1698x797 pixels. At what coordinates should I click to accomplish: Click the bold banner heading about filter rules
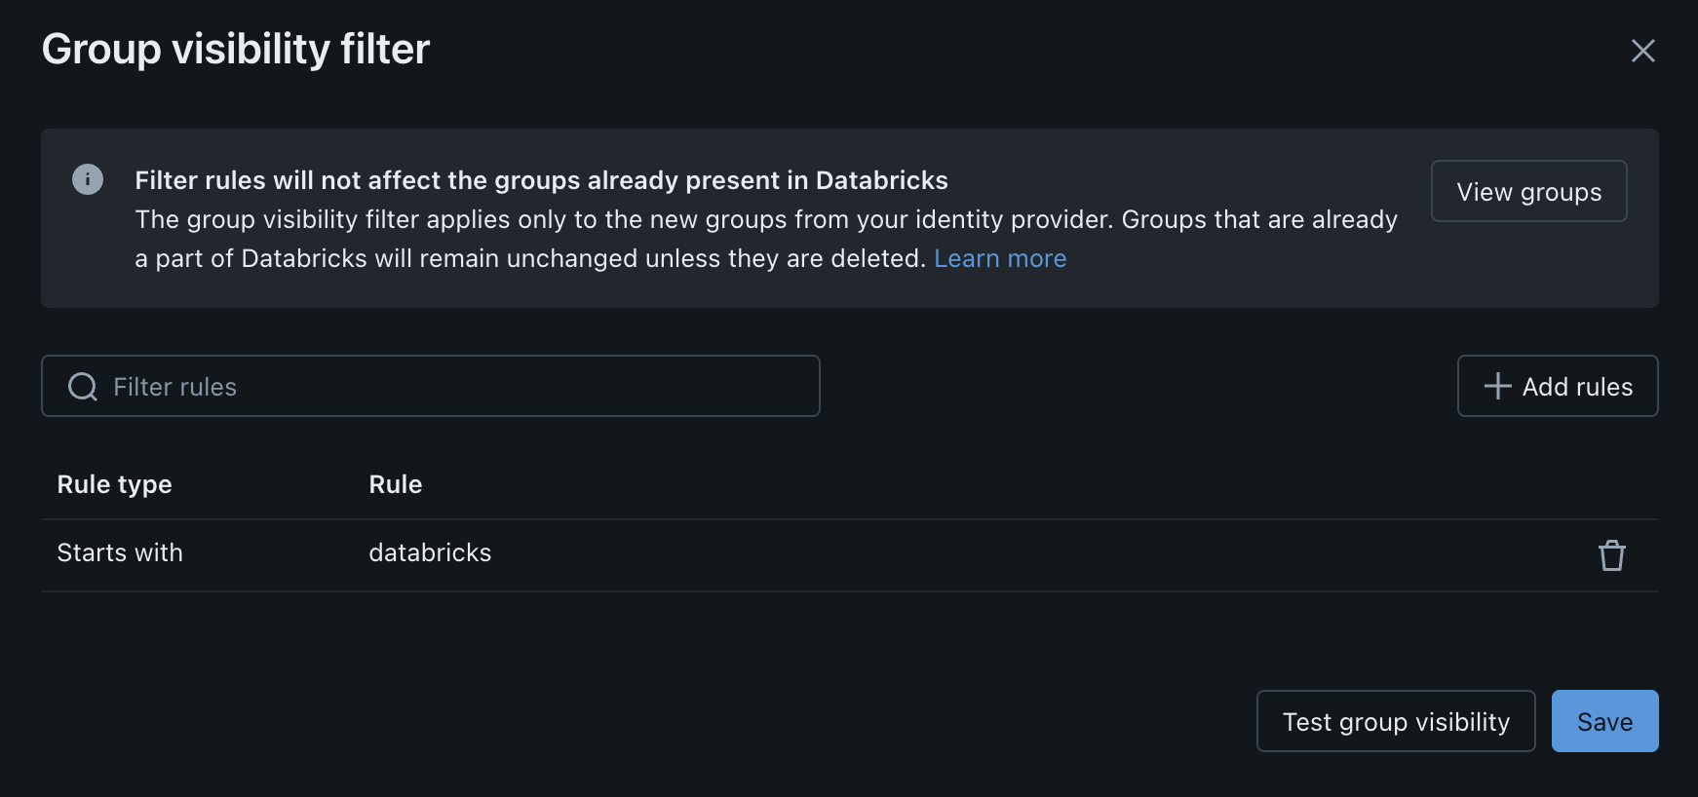click(x=541, y=180)
